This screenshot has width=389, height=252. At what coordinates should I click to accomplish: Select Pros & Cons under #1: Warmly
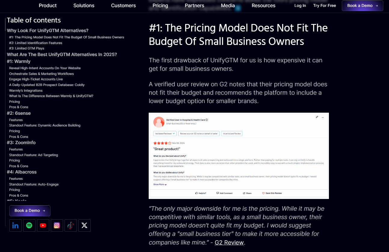pos(19,107)
